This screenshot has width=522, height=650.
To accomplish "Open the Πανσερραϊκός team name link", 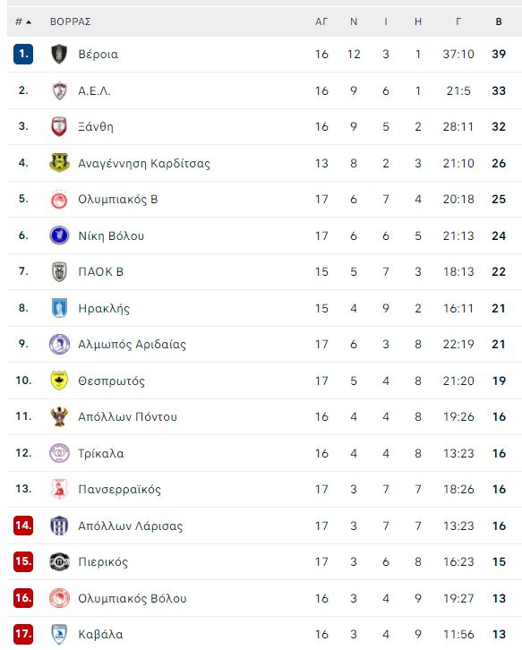I will pos(119,489).
